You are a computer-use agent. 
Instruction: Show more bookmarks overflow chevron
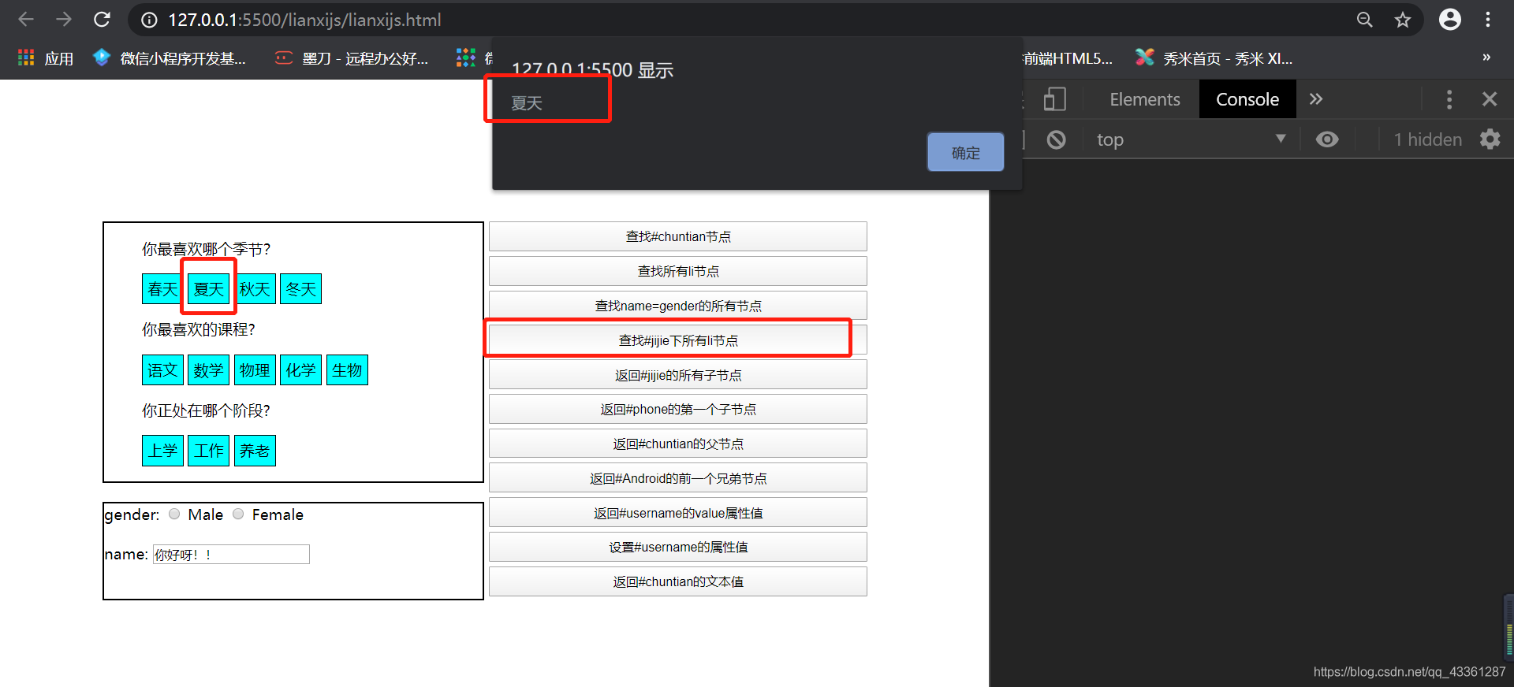click(x=1486, y=58)
